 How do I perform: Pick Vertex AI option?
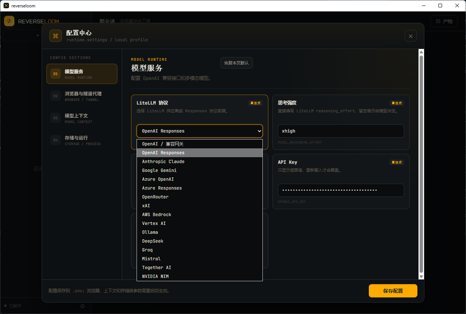coord(200,223)
